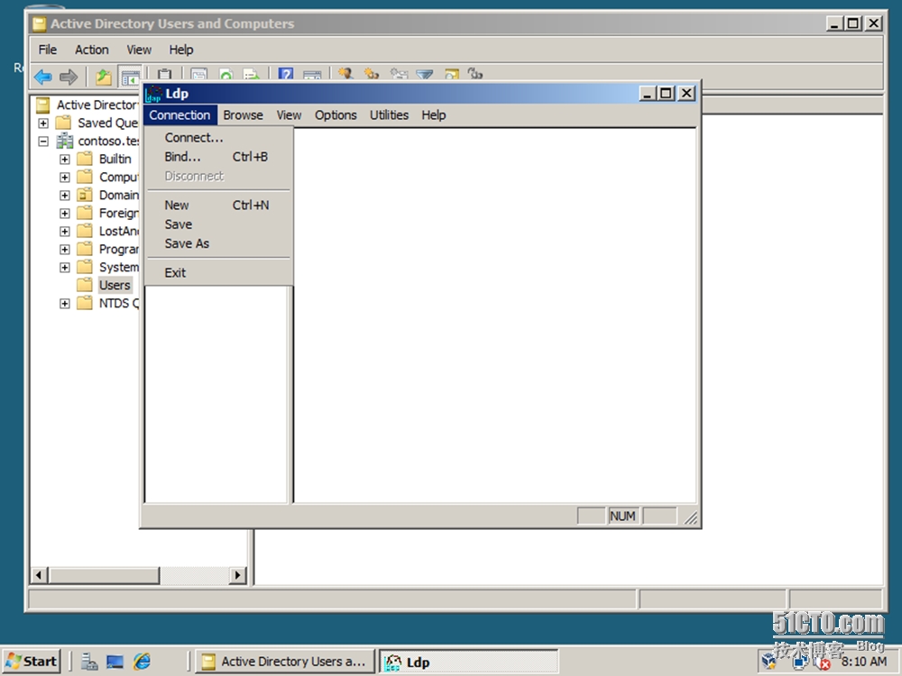The width and height of the screenshot is (902, 676).
Task: Click the Ldp title bar application icon
Action: coord(153,93)
